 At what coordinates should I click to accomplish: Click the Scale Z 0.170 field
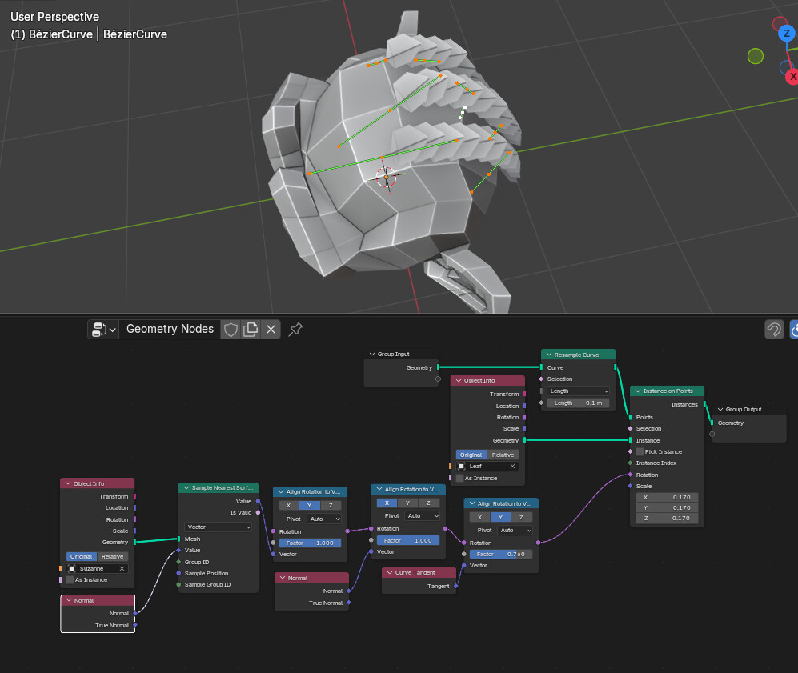tap(667, 519)
